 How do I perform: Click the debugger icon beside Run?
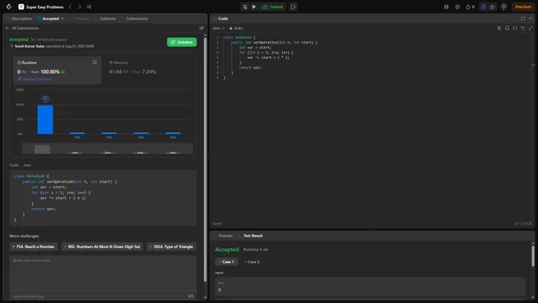[x=244, y=6]
